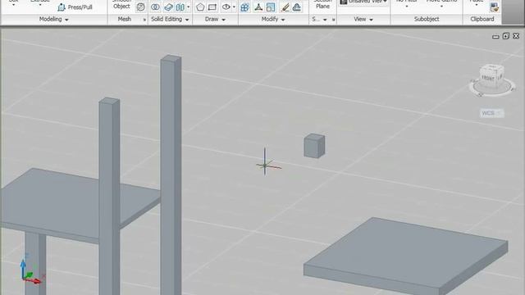525x295 pixels.
Task: Expand the Modeling panel
Action: tap(54, 20)
